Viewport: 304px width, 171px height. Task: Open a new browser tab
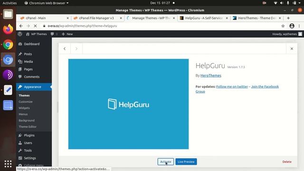[288, 18]
